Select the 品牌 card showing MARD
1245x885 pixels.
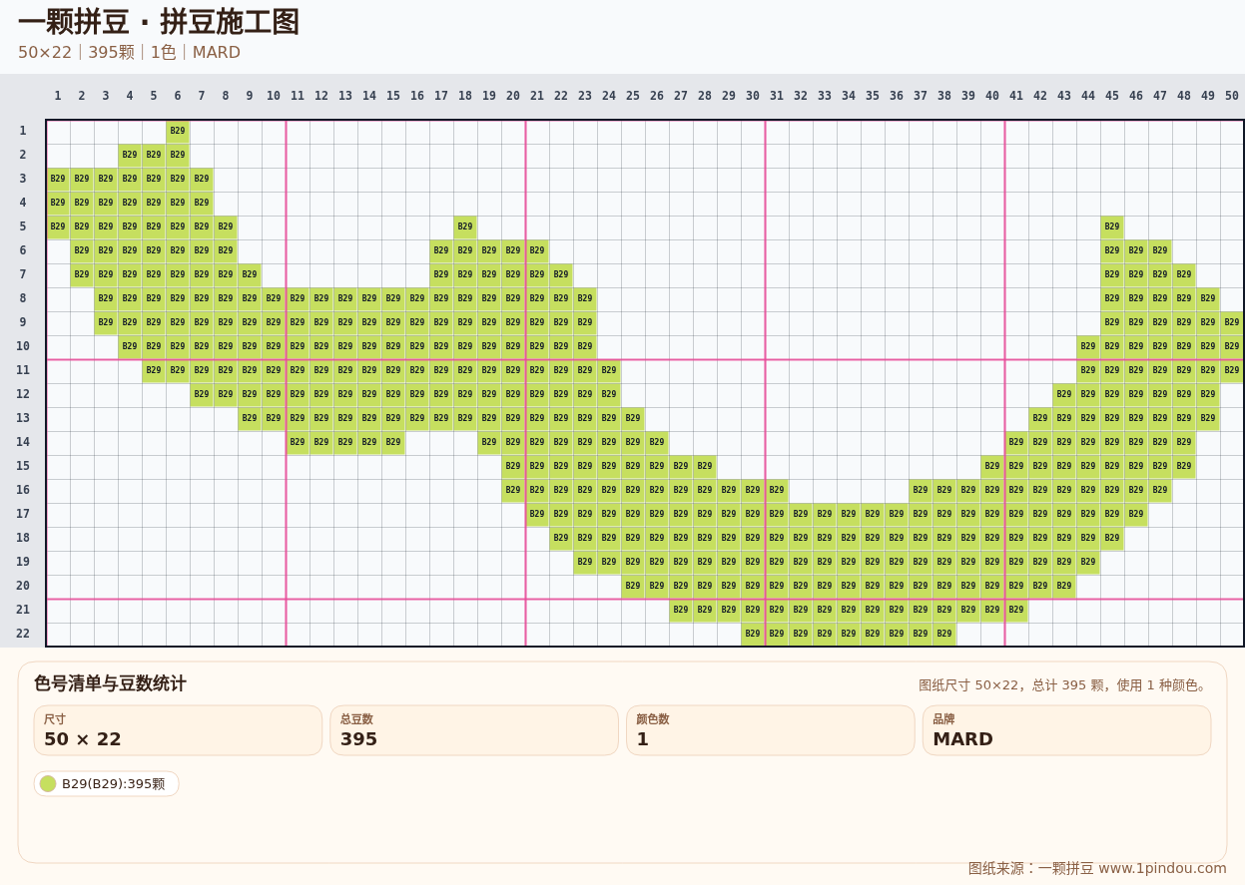[1066, 730]
